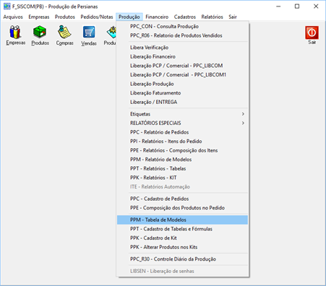Select PPC_CON - Consulta Produção
The width and height of the screenshot is (326, 286).
182,27
